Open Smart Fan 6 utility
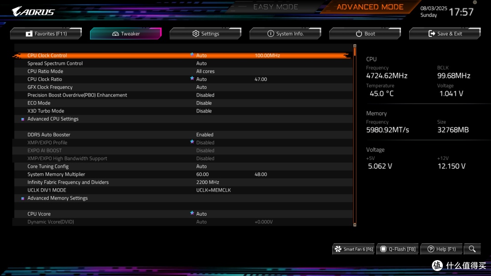This screenshot has height=276, width=491. coord(354,249)
